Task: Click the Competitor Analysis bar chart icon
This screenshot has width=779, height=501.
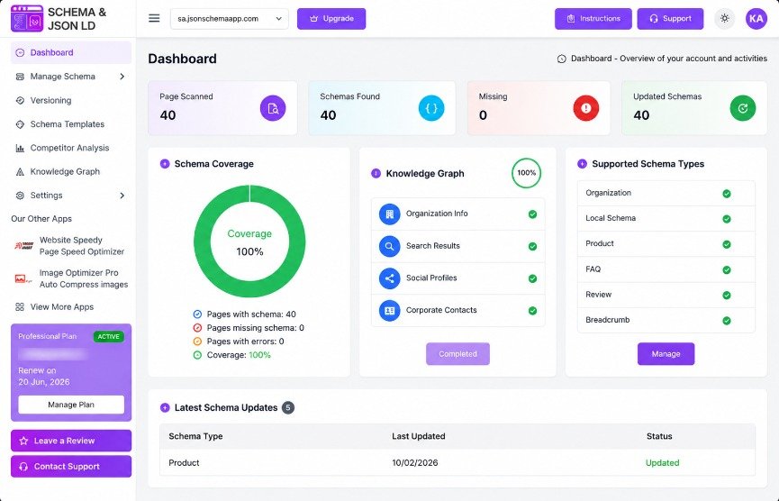Action: (20, 148)
